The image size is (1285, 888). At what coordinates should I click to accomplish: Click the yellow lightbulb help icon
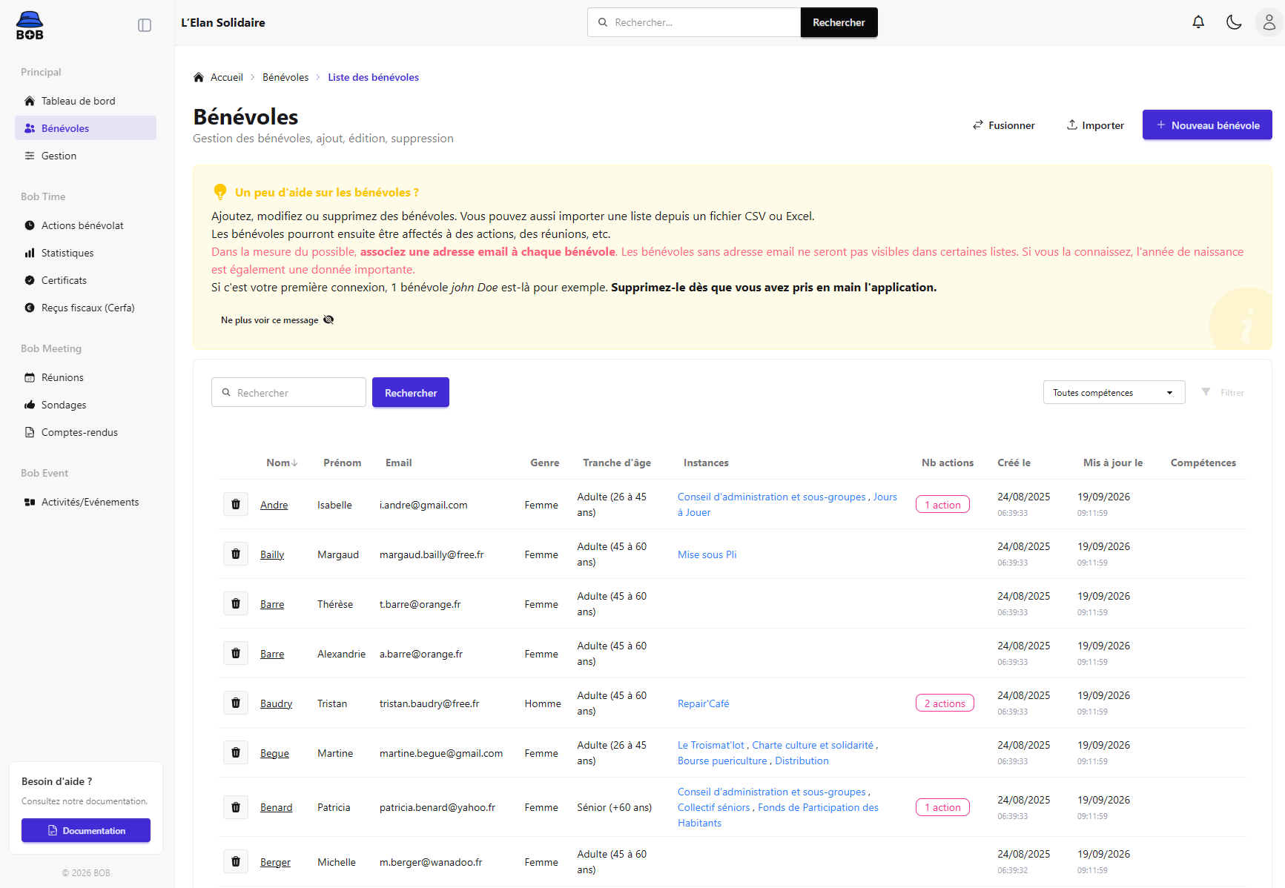pos(220,192)
